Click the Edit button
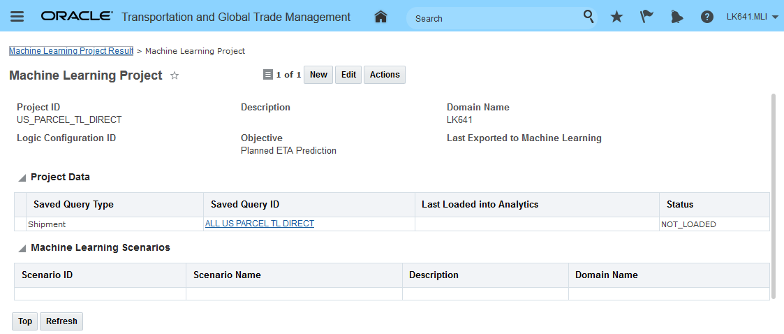This screenshot has height=334, width=784. [348, 75]
